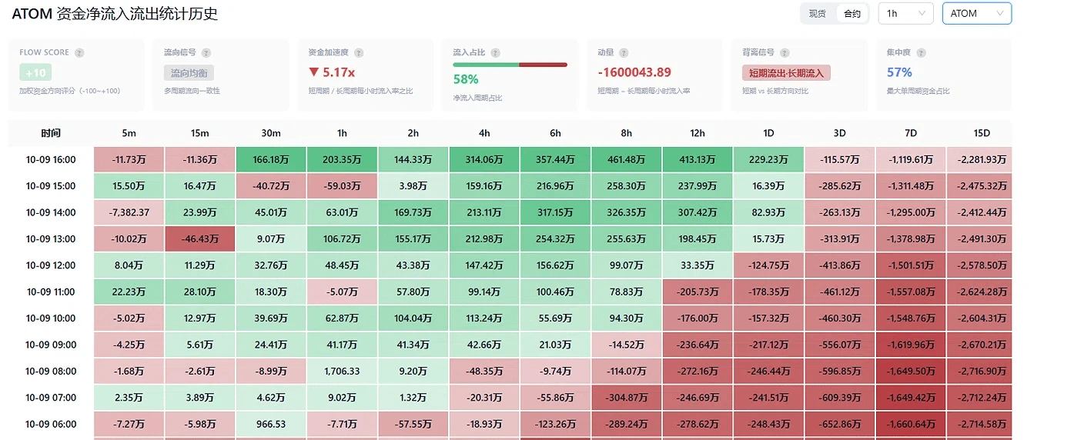The height and width of the screenshot is (440, 1074).
Task: Click the 966.53 cell
Action: click(271, 425)
